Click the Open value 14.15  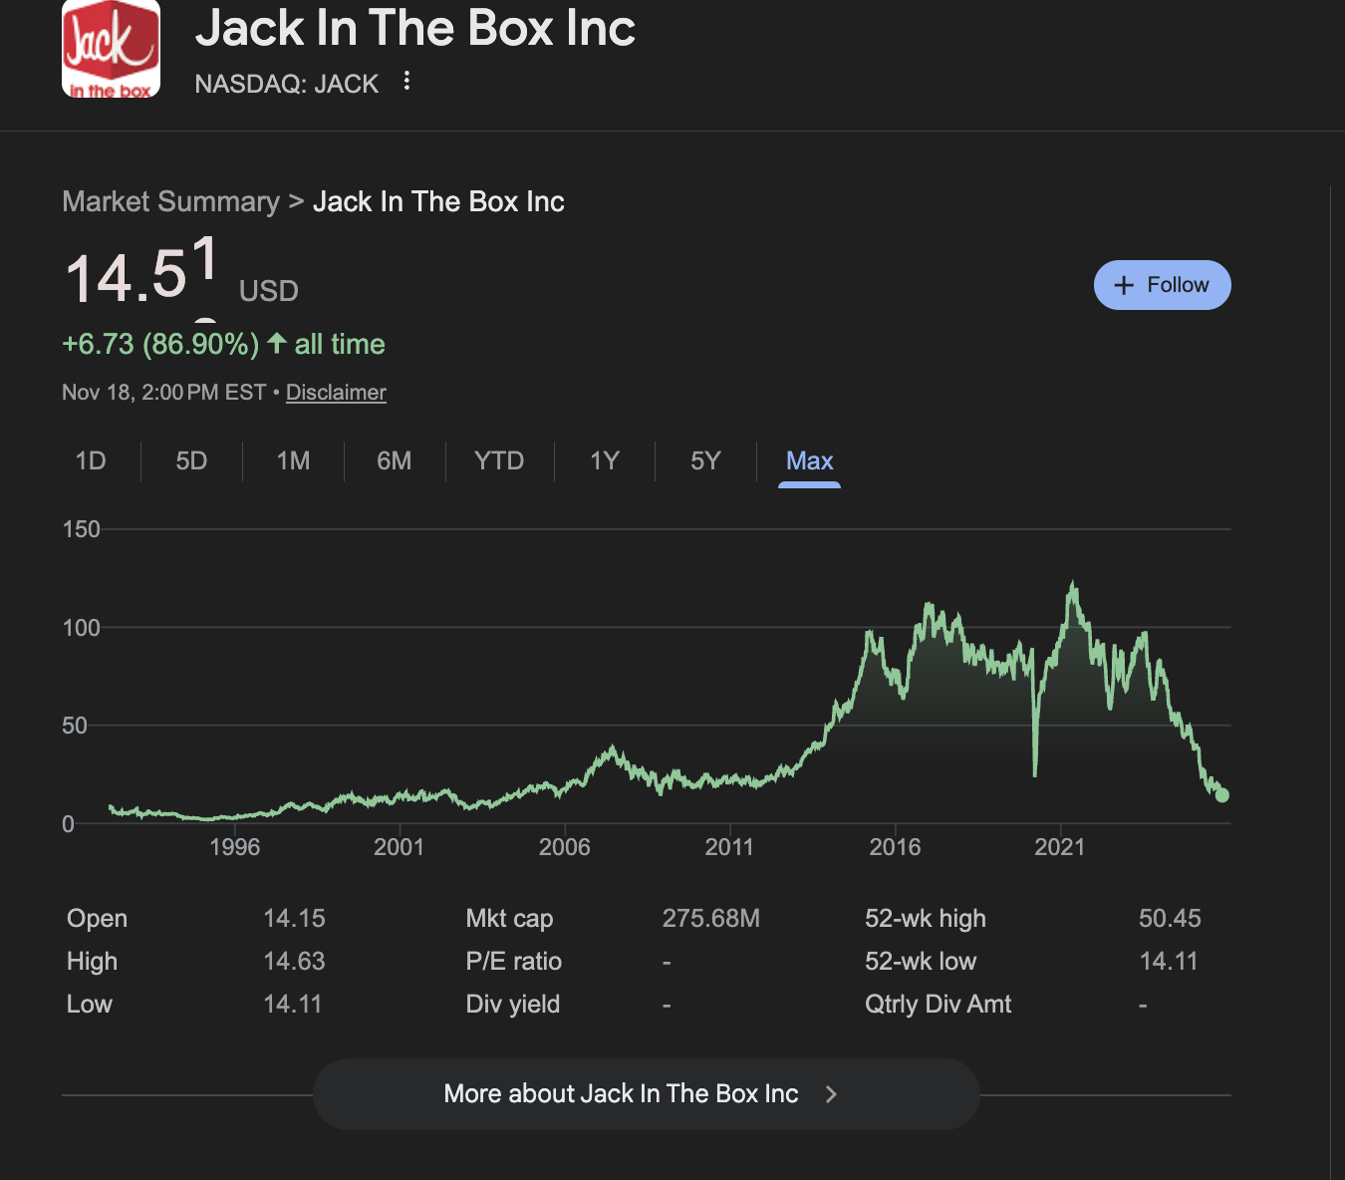(294, 918)
